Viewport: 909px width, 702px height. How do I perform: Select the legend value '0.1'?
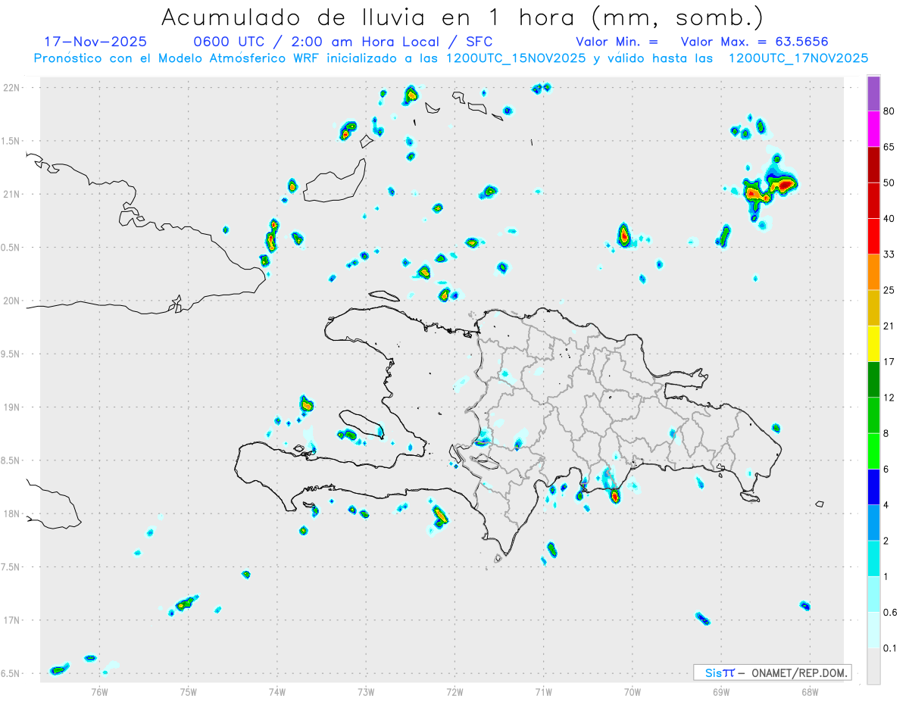click(890, 648)
